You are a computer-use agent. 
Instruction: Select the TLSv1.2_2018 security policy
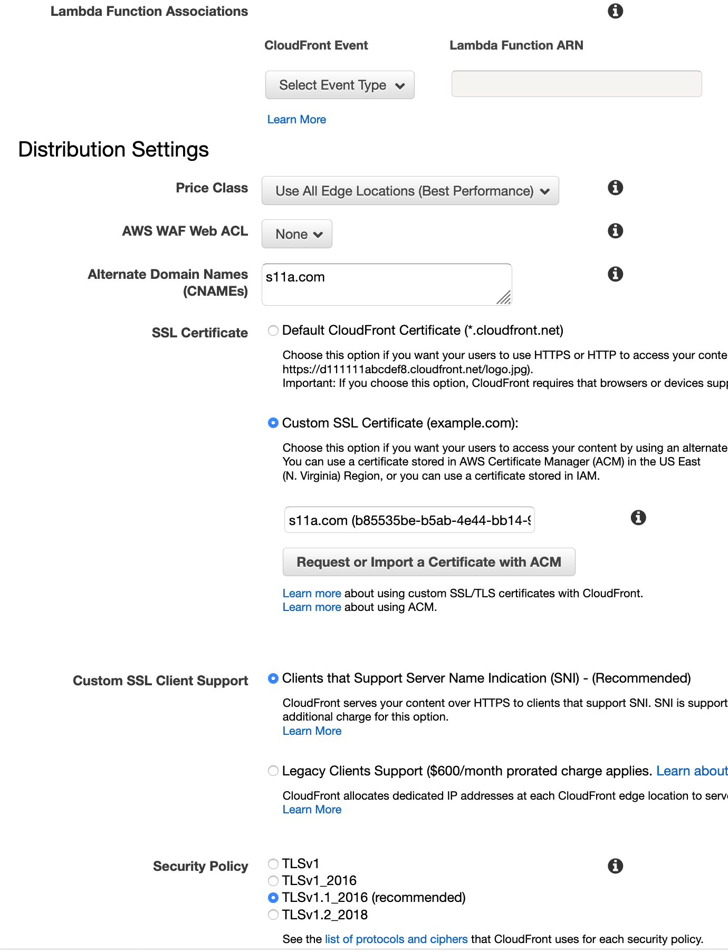click(x=273, y=915)
